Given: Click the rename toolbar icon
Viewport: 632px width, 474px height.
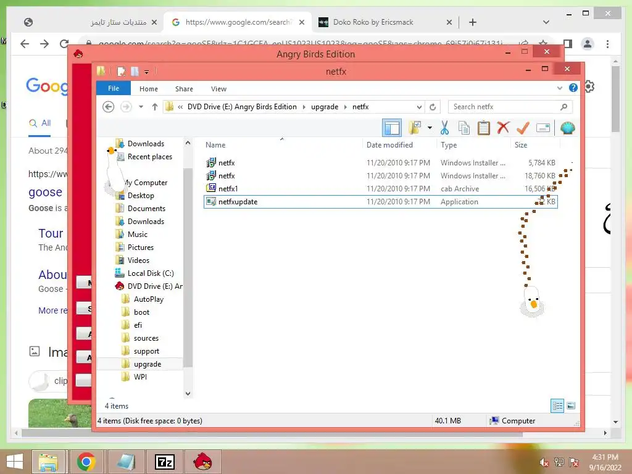Looking at the screenshot, I should [x=543, y=128].
